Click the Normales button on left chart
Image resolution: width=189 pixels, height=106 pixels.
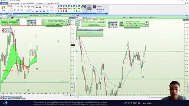click(x=71, y=18)
